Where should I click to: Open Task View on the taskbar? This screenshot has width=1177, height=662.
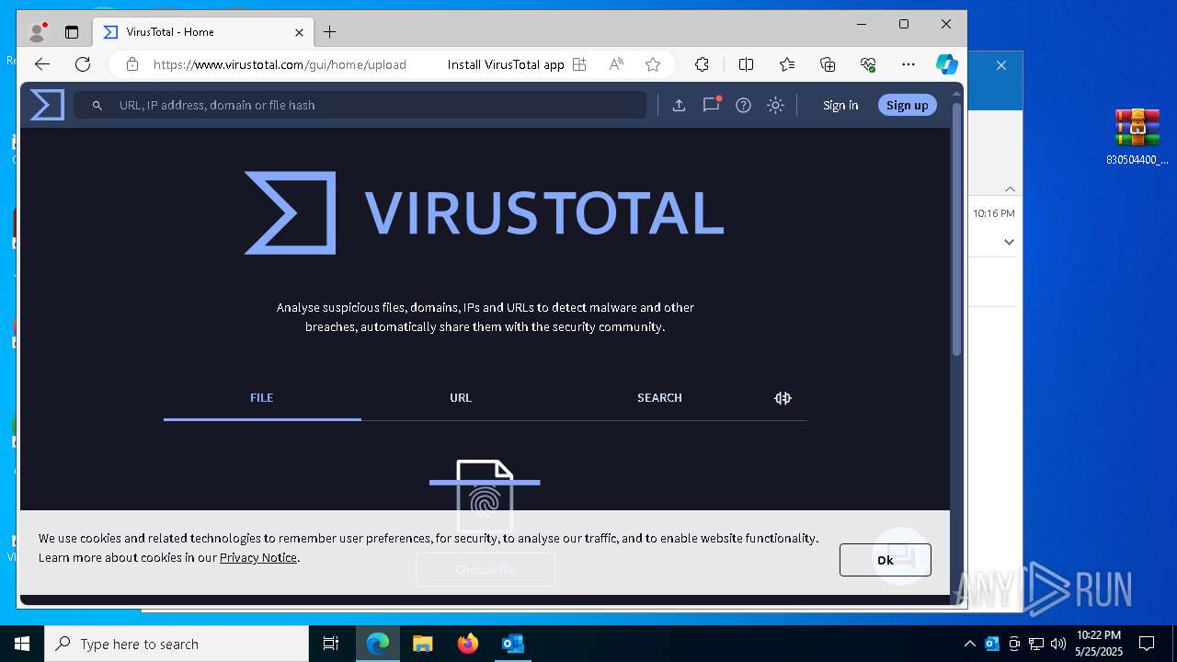pos(331,644)
